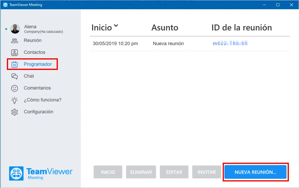
Task: Open Comentarios in the sidebar
Action: coord(37,88)
